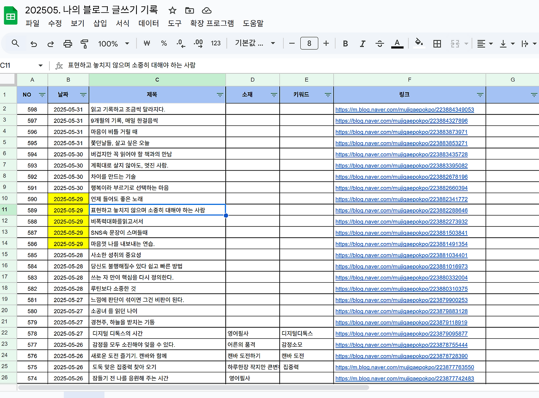Viewport: 539px width, 398px height.
Task: Open the fill color tool
Action: (x=419, y=43)
